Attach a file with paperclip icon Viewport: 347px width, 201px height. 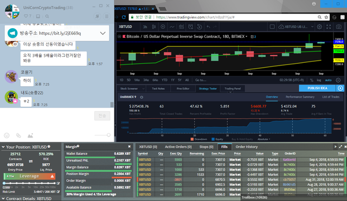click(x=18, y=135)
